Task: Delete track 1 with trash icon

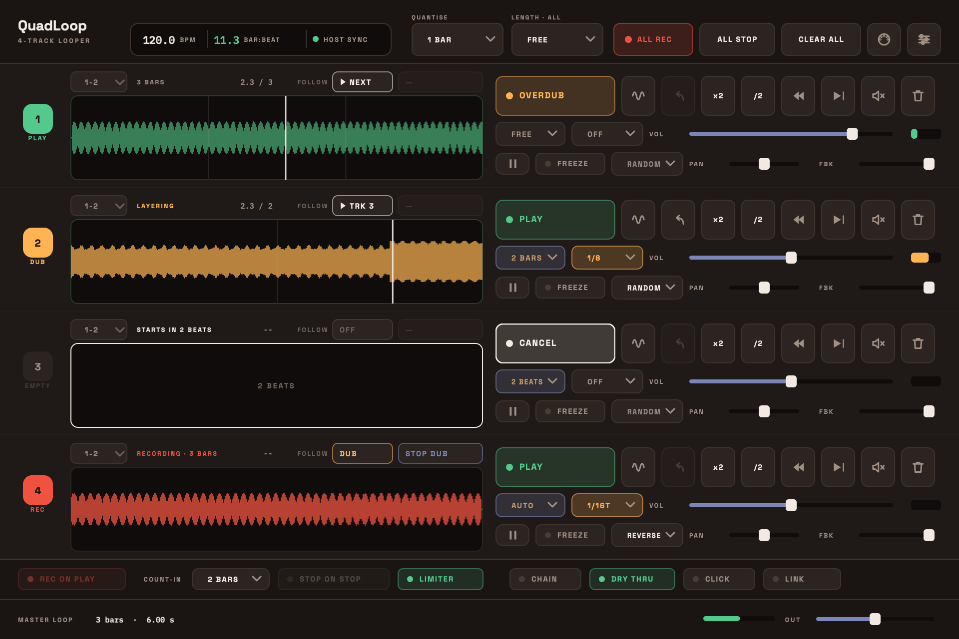Action: 918,96
